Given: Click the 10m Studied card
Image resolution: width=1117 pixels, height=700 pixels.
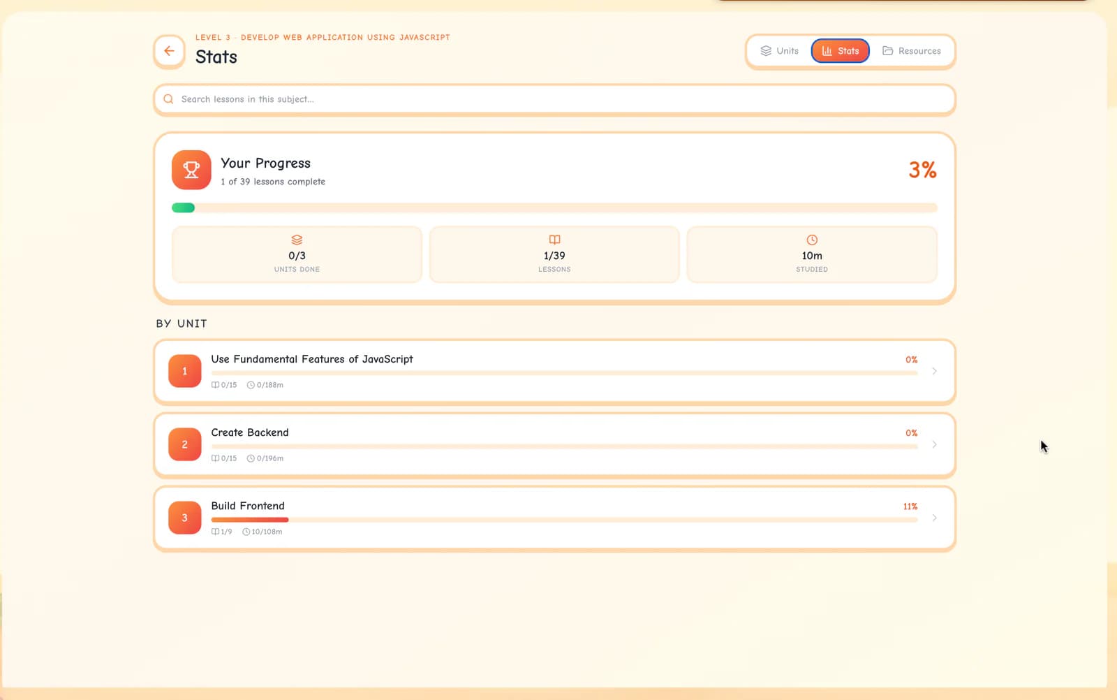Looking at the screenshot, I should (x=812, y=254).
